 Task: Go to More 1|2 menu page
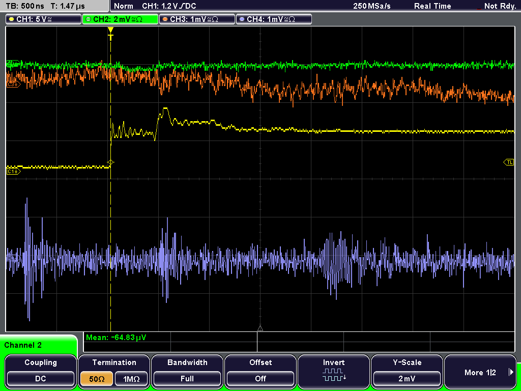[x=480, y=371]
